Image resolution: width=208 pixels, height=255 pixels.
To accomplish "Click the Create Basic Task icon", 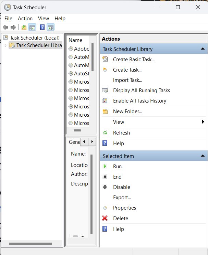I will click(x=105, y=60).
